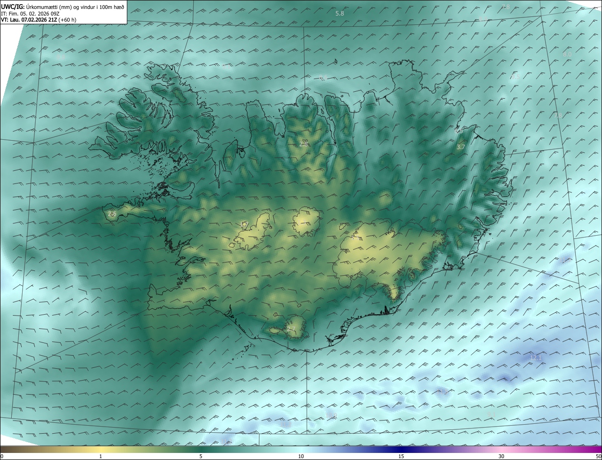Click the 2.8 value label on the map

304,143
